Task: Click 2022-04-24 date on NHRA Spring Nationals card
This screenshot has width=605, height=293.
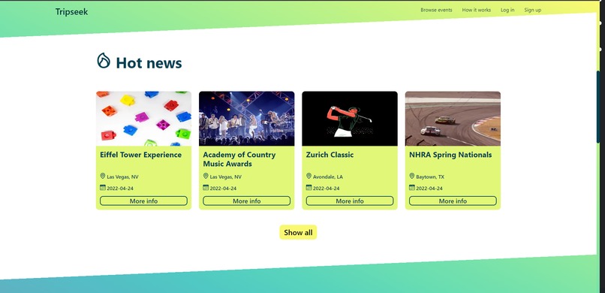Action: (429, 189)
